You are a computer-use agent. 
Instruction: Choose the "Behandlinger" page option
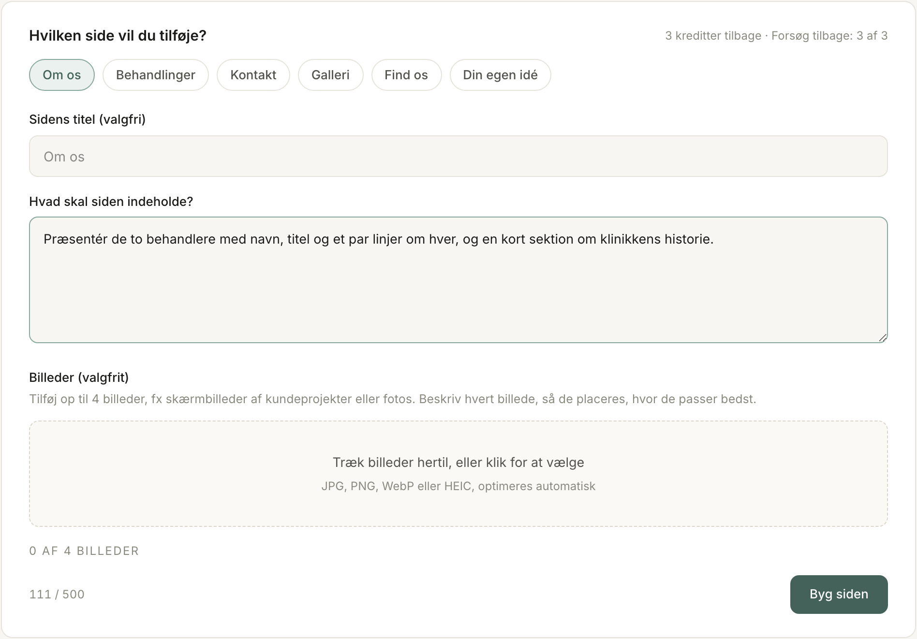click(x=156, y=75)
